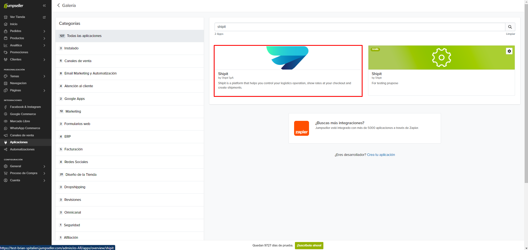
Task: Click the Aplicaciones plug icon
Action: (x=6, y=142)
